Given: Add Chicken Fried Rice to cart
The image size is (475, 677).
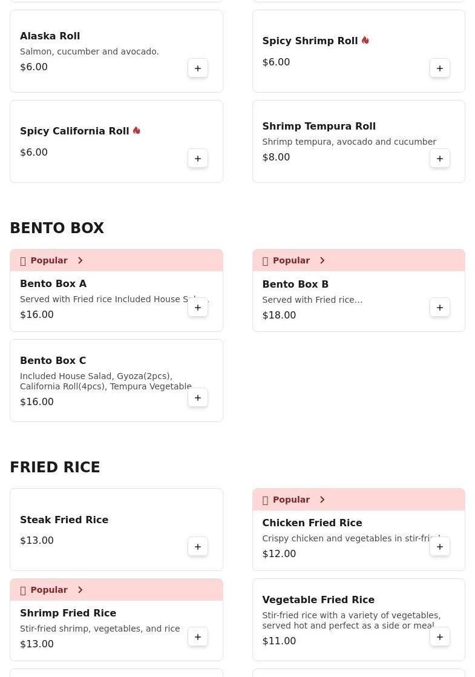Looking at the screenshot, I should 440,547.
